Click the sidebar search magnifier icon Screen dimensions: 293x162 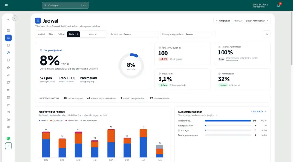pyautogui.click(x=8, y=20)
